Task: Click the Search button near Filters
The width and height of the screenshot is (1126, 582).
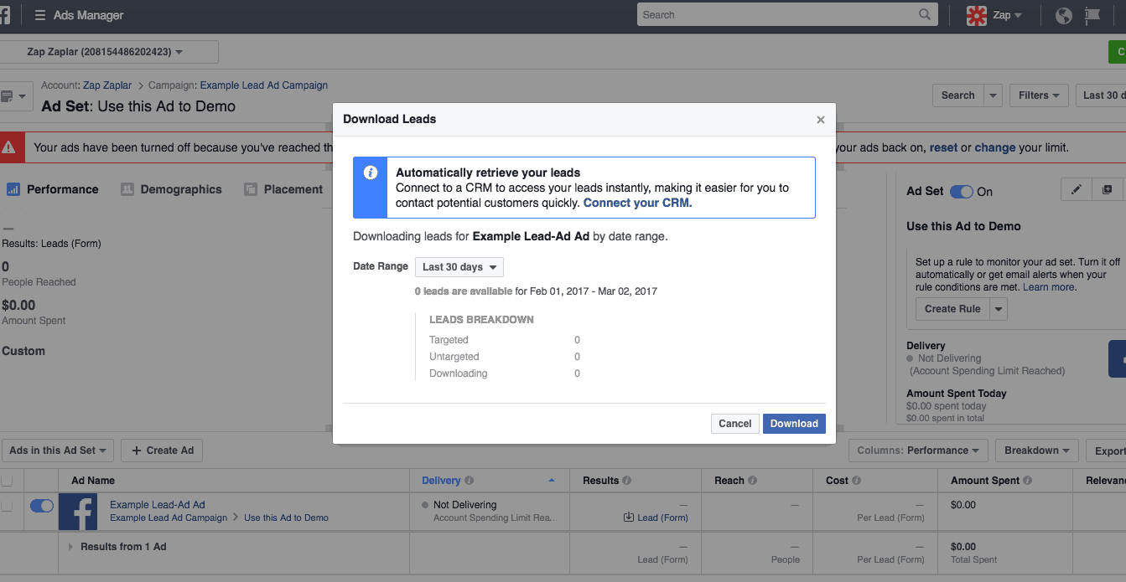Action: 957,95
